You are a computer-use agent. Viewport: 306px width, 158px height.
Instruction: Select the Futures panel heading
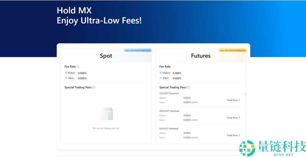pyautogui.click(x=201, y=56)
